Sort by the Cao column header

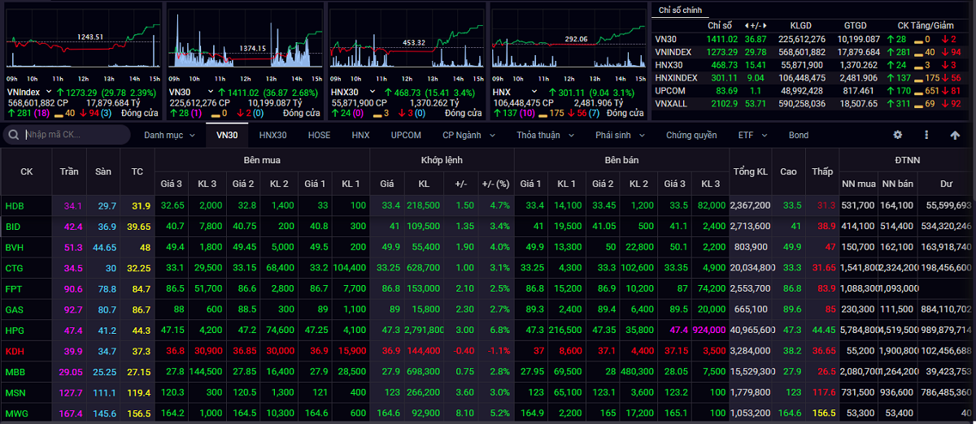tap(789, 171)
